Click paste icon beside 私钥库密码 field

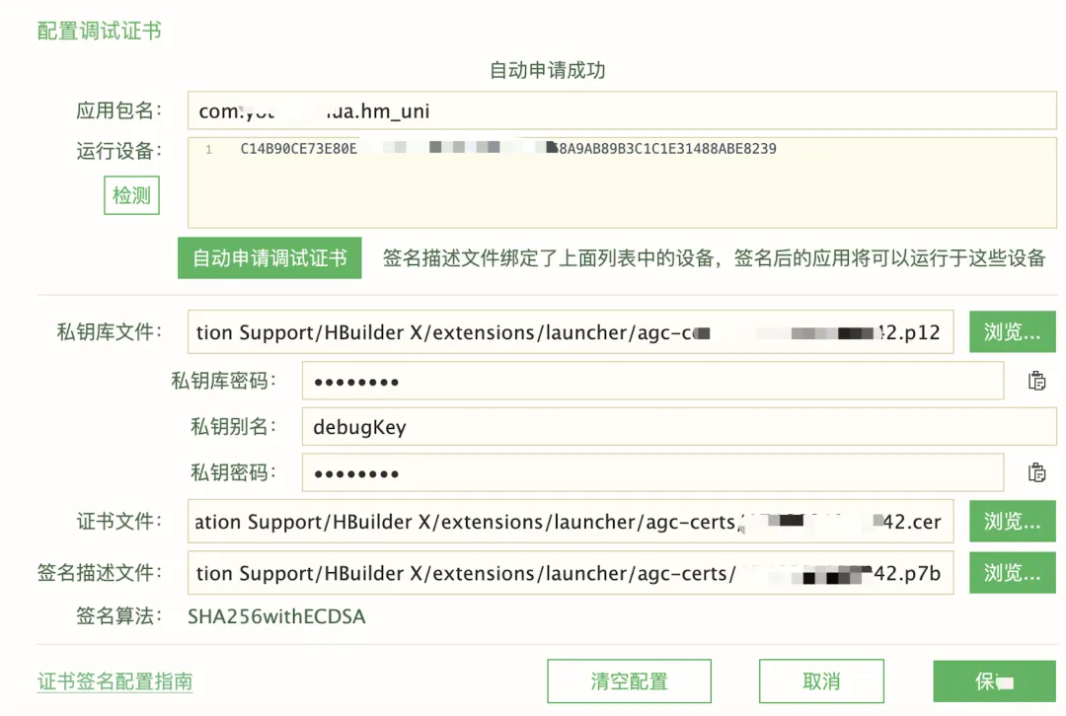1036,381
